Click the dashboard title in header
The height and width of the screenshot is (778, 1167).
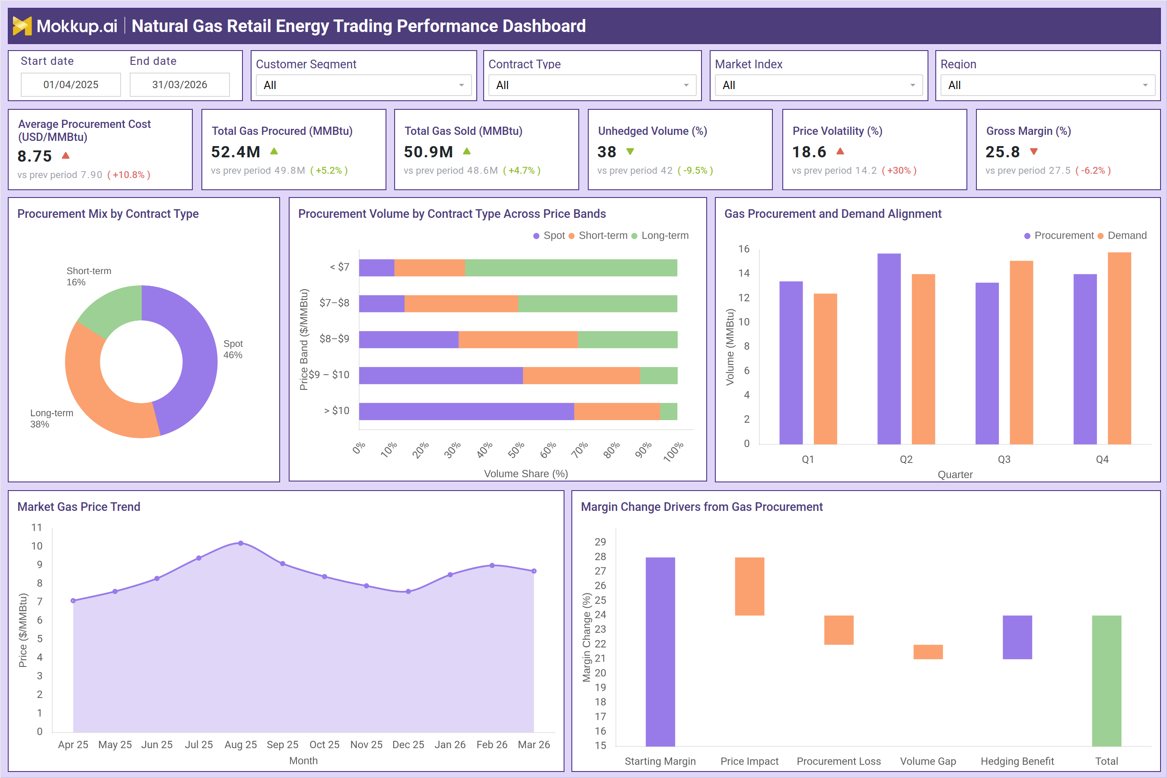click(x=359, y=26)
